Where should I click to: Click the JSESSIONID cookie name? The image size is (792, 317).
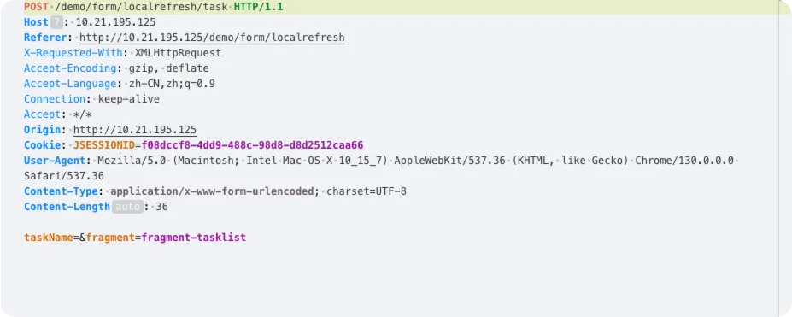pos(104,145)
